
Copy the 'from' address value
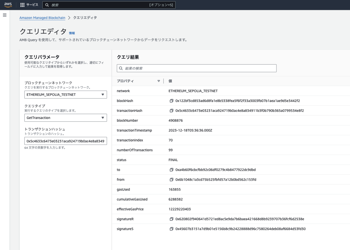coord(171,179)
